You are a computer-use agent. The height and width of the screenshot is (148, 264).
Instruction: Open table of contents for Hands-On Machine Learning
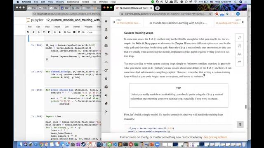pyautogui.click(x=178, y=23)
